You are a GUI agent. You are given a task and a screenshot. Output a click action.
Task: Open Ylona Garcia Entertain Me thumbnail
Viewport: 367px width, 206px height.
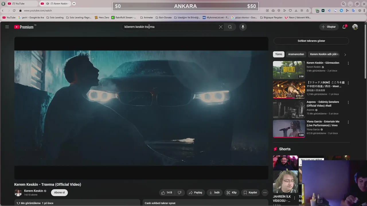[x=289, y=129]
